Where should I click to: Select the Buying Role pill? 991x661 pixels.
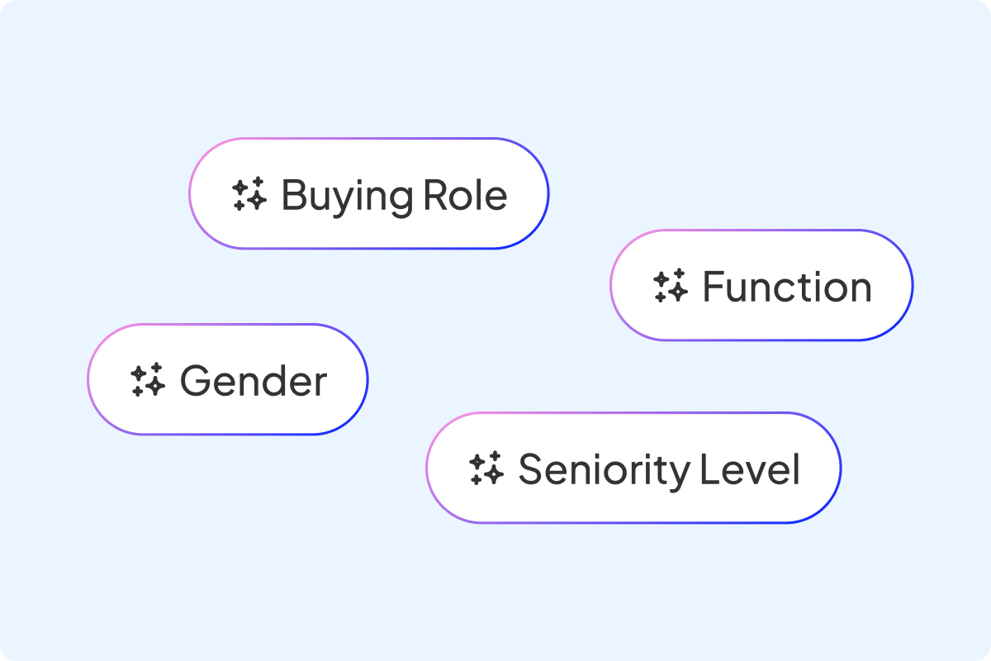[368, 193]
